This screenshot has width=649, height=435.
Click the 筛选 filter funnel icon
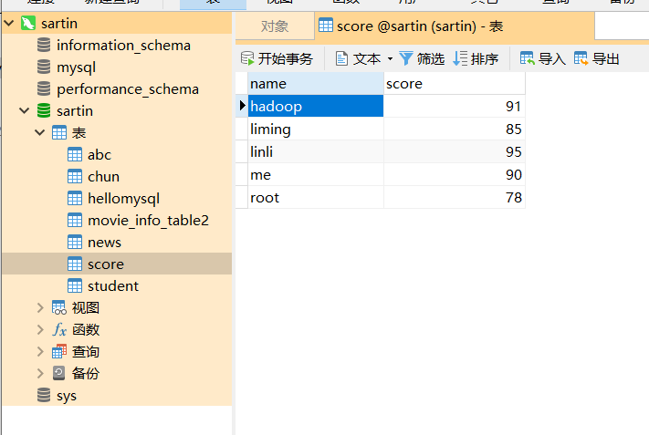coord(406,58)
